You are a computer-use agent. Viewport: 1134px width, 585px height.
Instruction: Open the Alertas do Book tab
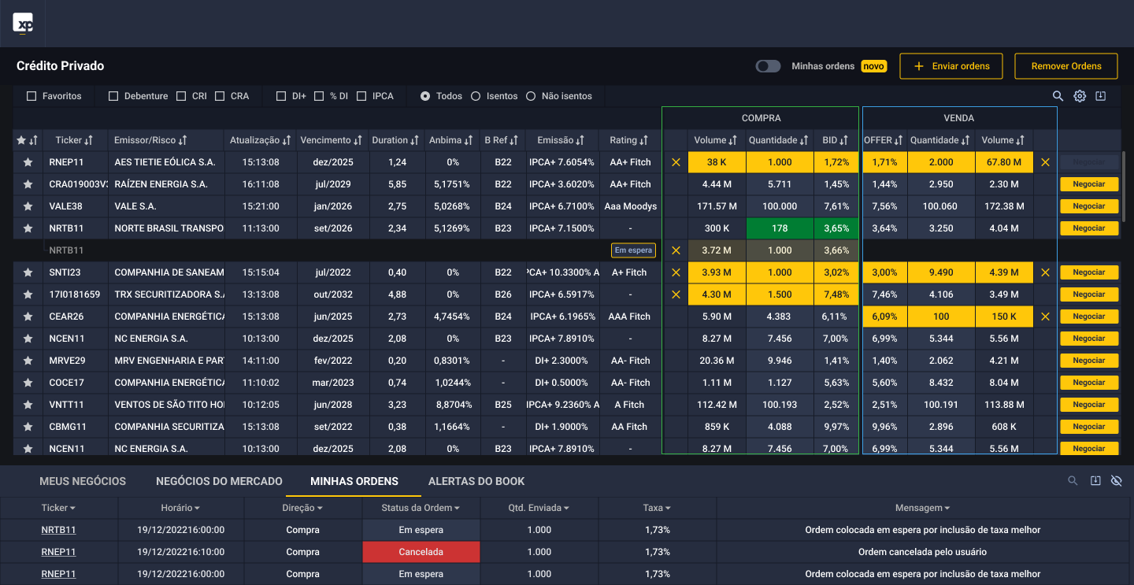tap(476, 481)
